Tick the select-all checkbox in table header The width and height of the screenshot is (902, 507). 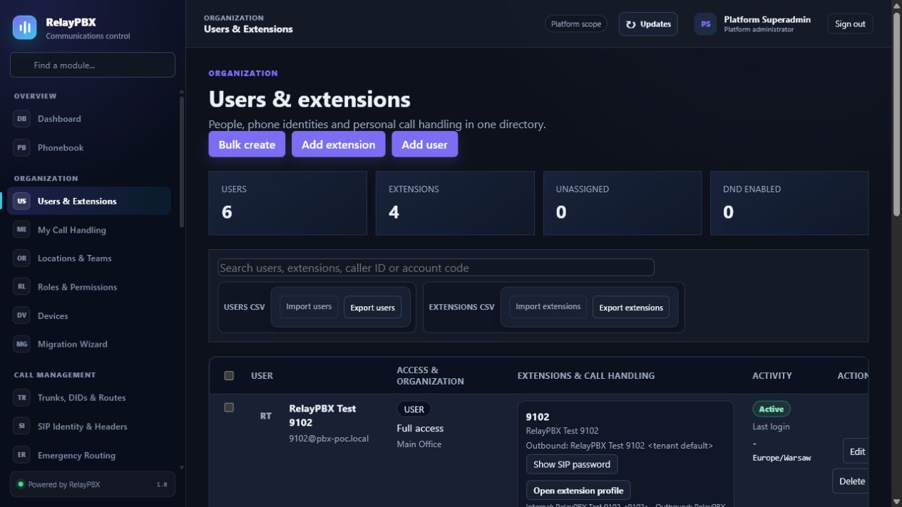(229, 375)
